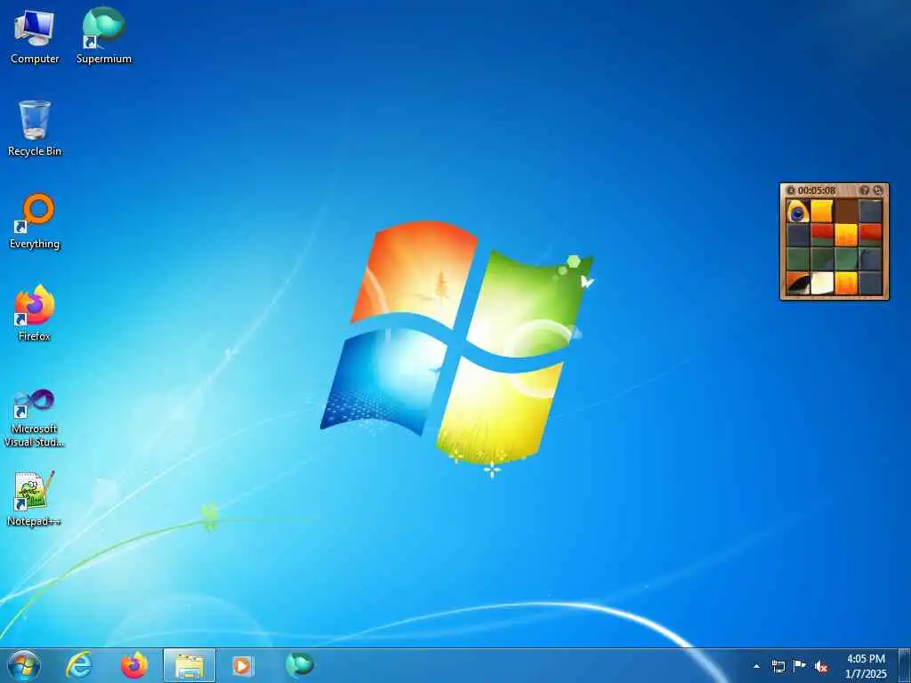
Task: Launch Supermium from the taskbar
Action: pos(299,665)
